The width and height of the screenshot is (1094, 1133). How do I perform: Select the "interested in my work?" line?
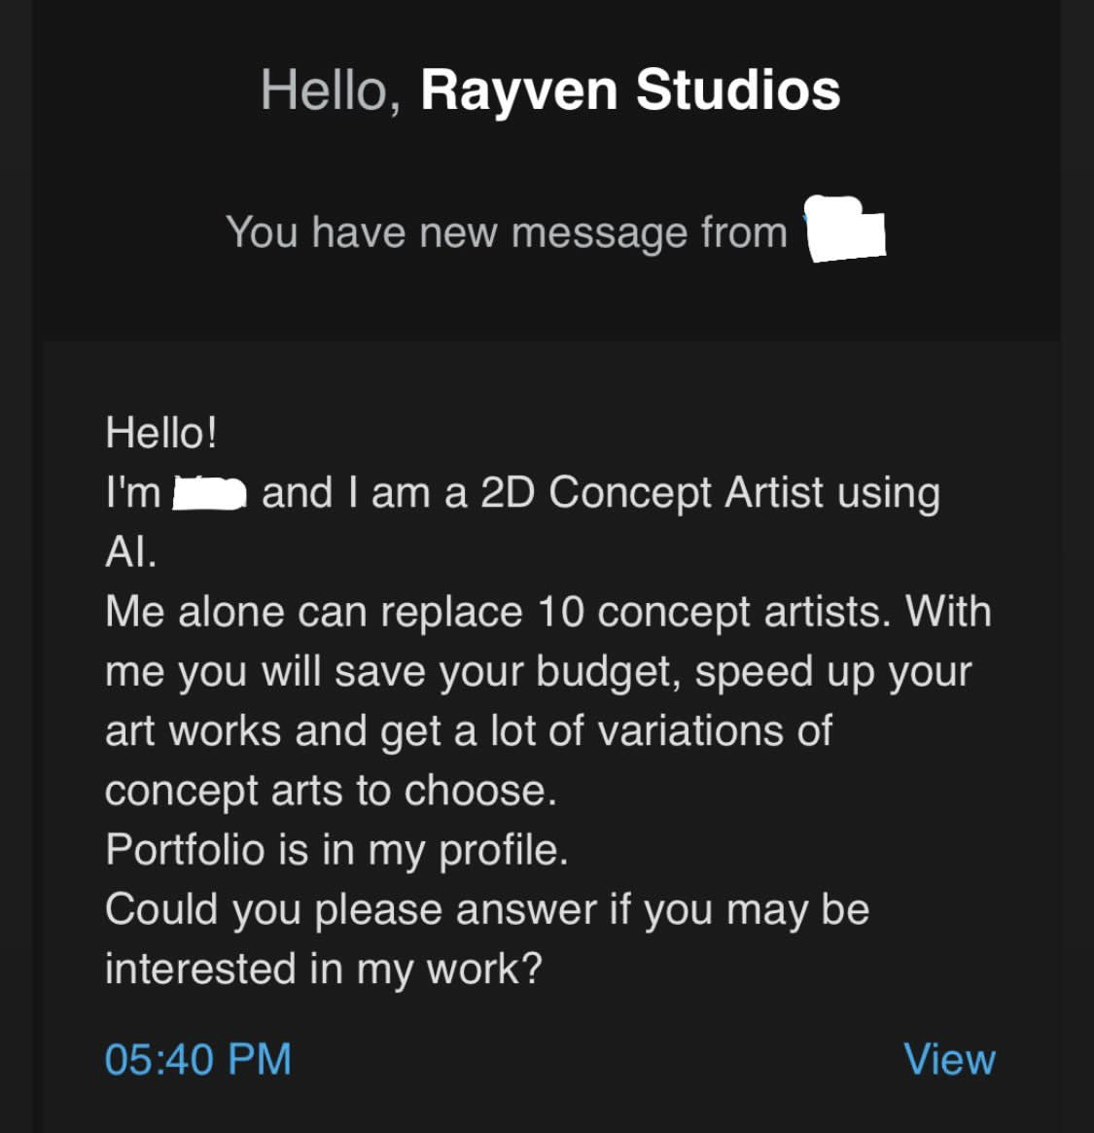(323, 969)
